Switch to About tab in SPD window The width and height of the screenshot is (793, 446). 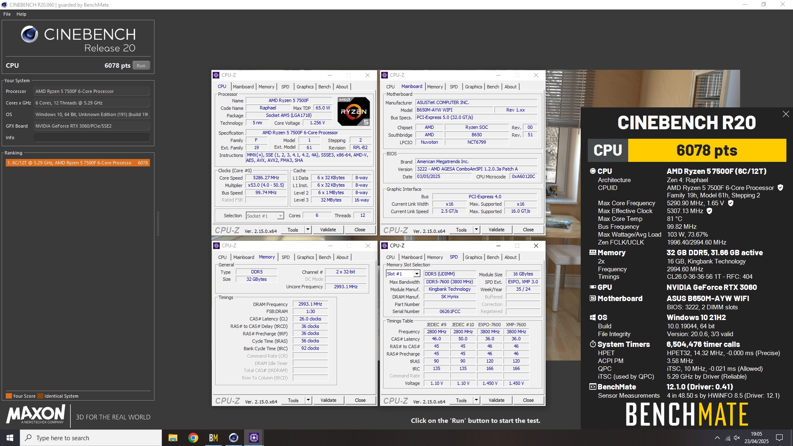510,257
